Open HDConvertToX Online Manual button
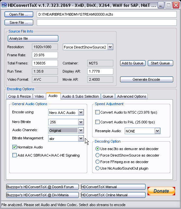The height and width of the screenshot is (209, 181). 113,195
